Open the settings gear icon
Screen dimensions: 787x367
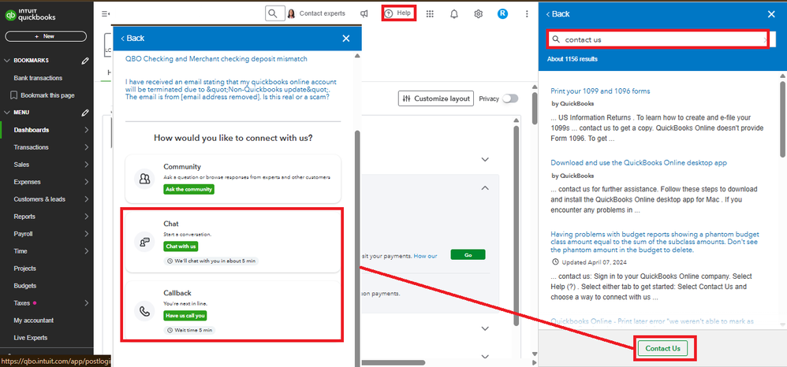tap(479, 14)
